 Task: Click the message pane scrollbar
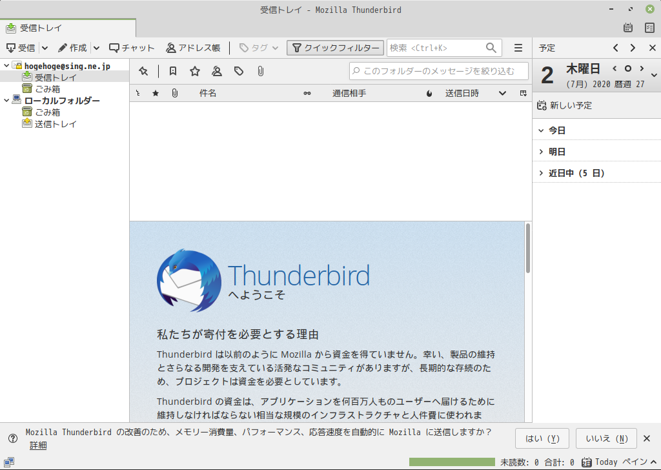[x=528, y=249]
